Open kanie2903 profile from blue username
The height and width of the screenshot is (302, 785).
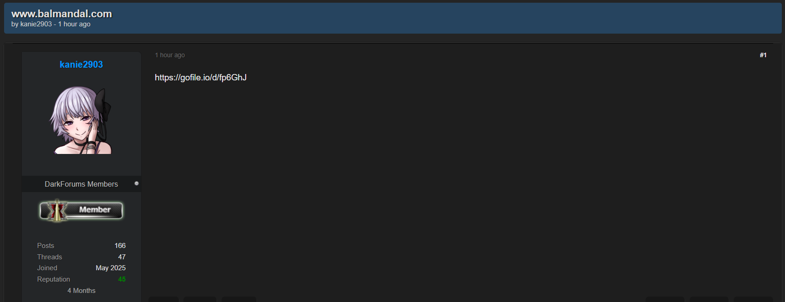pos(81,64)
